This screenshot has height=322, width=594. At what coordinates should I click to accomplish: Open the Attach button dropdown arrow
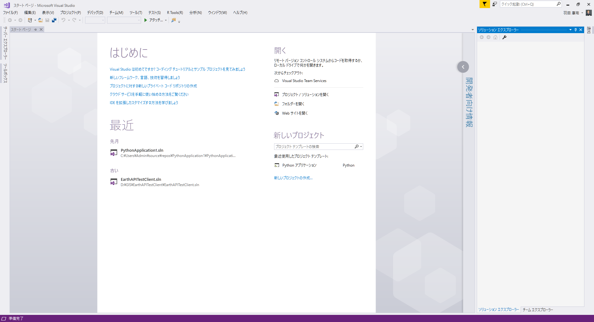pyautogui.click(x=166, y=20)
